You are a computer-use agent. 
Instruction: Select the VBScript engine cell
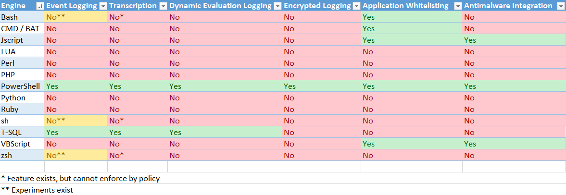click(22, 144)
